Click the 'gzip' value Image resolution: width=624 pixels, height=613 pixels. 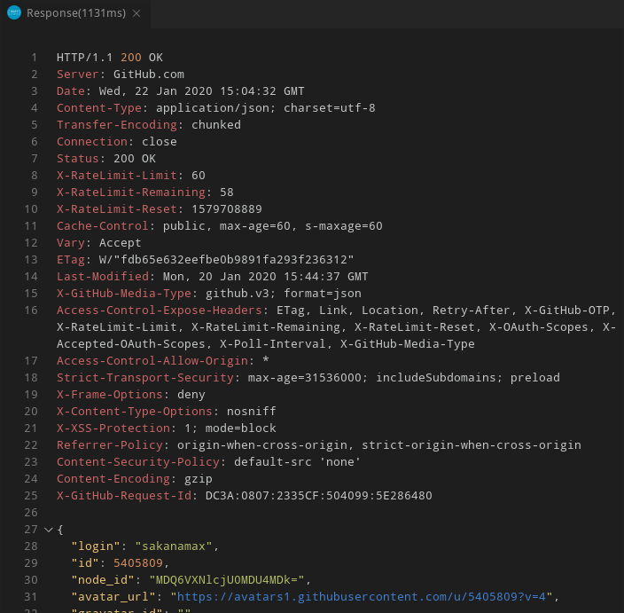point(199,479)
